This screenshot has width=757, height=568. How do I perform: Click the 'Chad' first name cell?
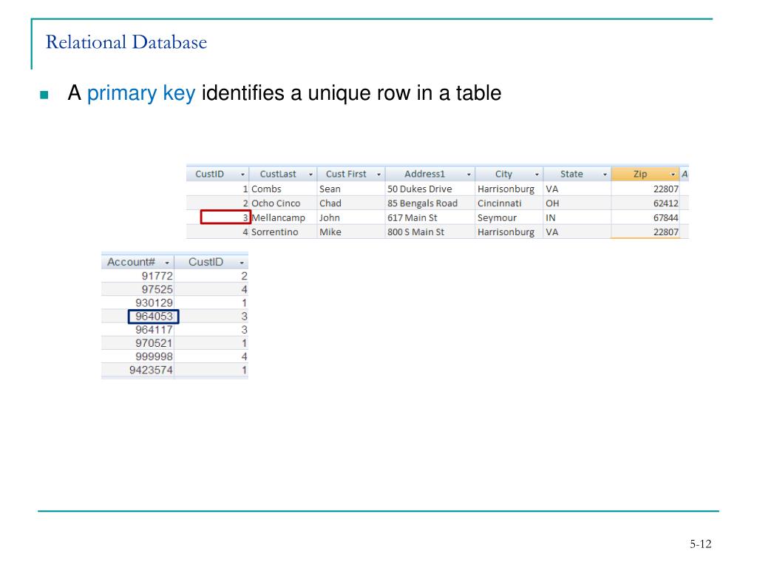[x=351, y=203]
